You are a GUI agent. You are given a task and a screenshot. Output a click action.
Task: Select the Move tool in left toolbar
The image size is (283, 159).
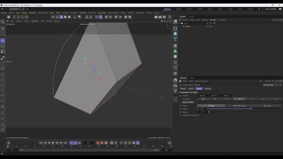(x=3, y=41)
